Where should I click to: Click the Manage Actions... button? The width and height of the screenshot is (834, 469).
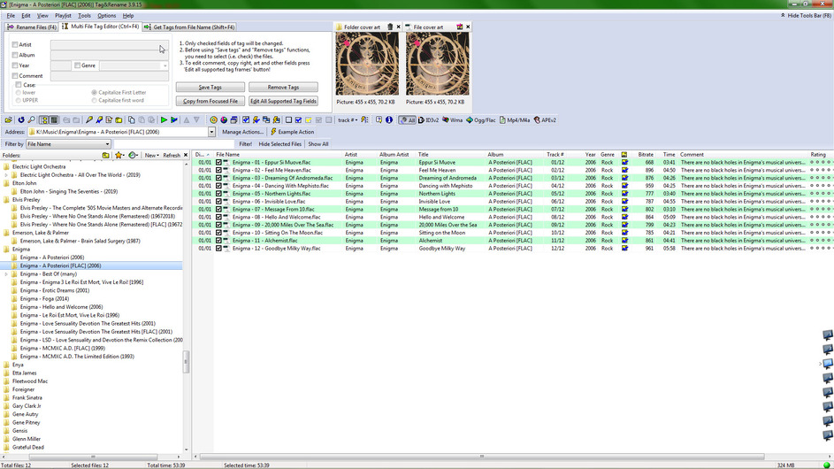tap(242, 132)
